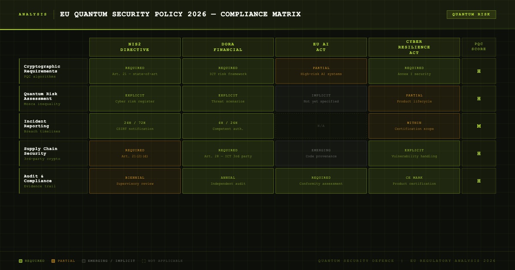This screenshot has width=515, height=270.
Task: Click the 'Cyber risk register' cell
Action: (135, 99)
